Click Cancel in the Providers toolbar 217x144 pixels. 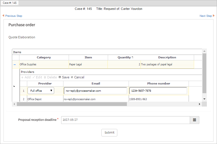click(77, 77)
